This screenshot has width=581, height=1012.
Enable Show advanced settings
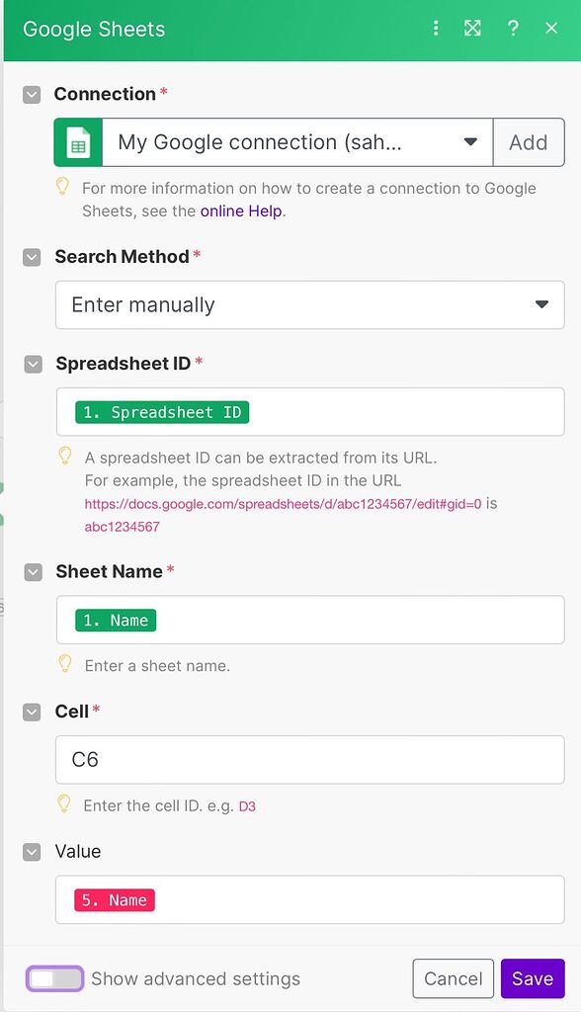click(x=53, y=978)
